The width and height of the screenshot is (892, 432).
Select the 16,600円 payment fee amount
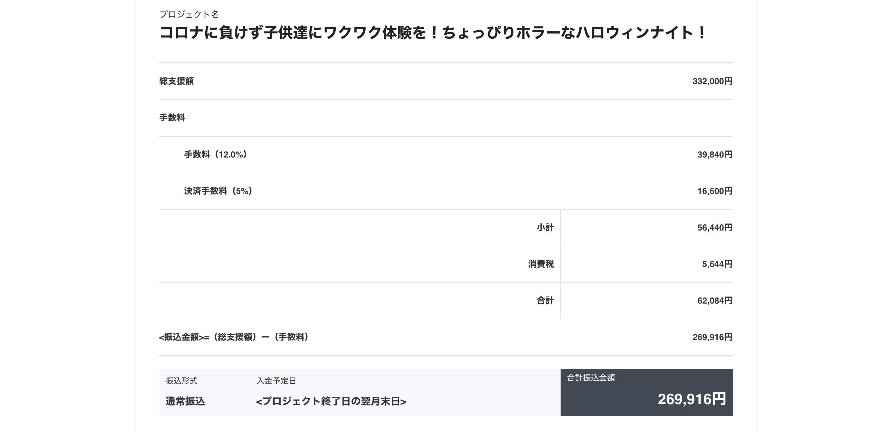point(714,191)
